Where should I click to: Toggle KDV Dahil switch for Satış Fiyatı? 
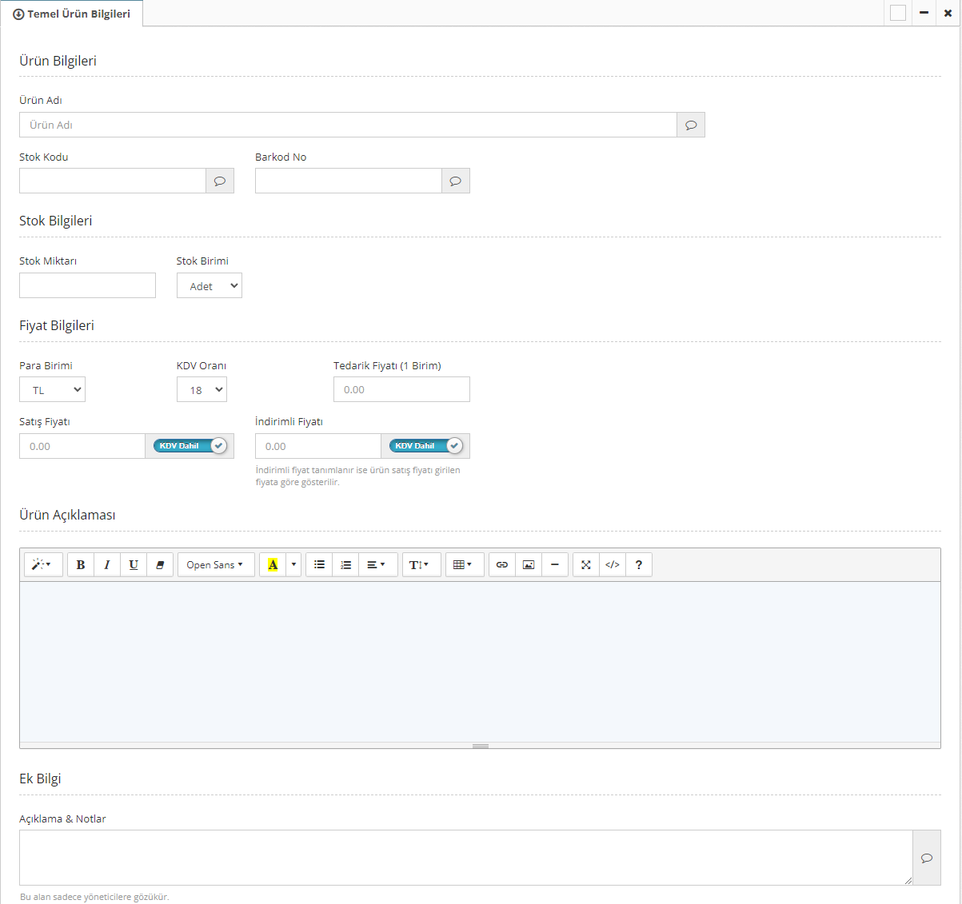click(190, 446)
